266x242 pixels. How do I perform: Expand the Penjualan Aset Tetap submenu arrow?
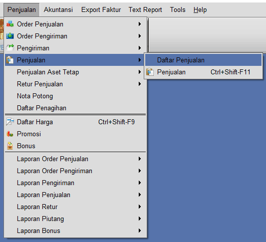click(140, 72)
